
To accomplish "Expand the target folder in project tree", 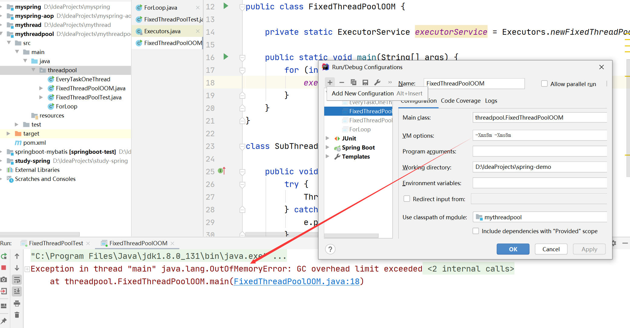I will (x=8, y=133).
